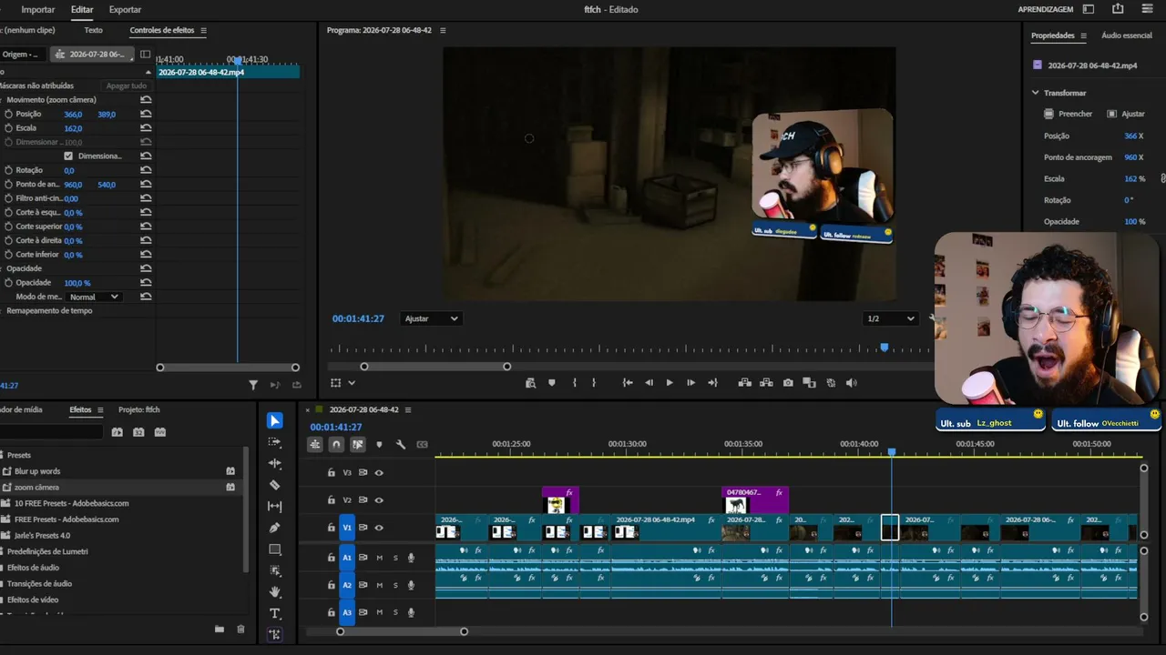Lock the V1 video track
This screenshot has width=1166, height=655.
tap(332, 528)
